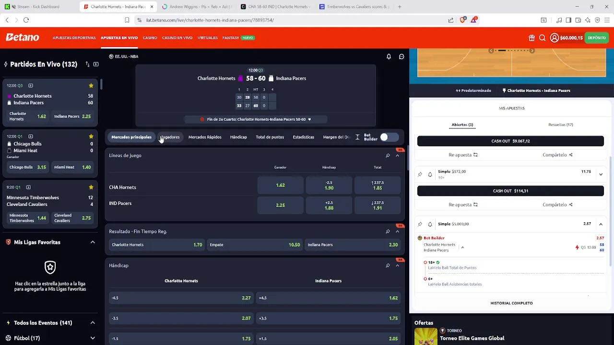Pin the Hándicap market section
The width and height of the screenshot is (614, 345).
click(x=388, y=265)
